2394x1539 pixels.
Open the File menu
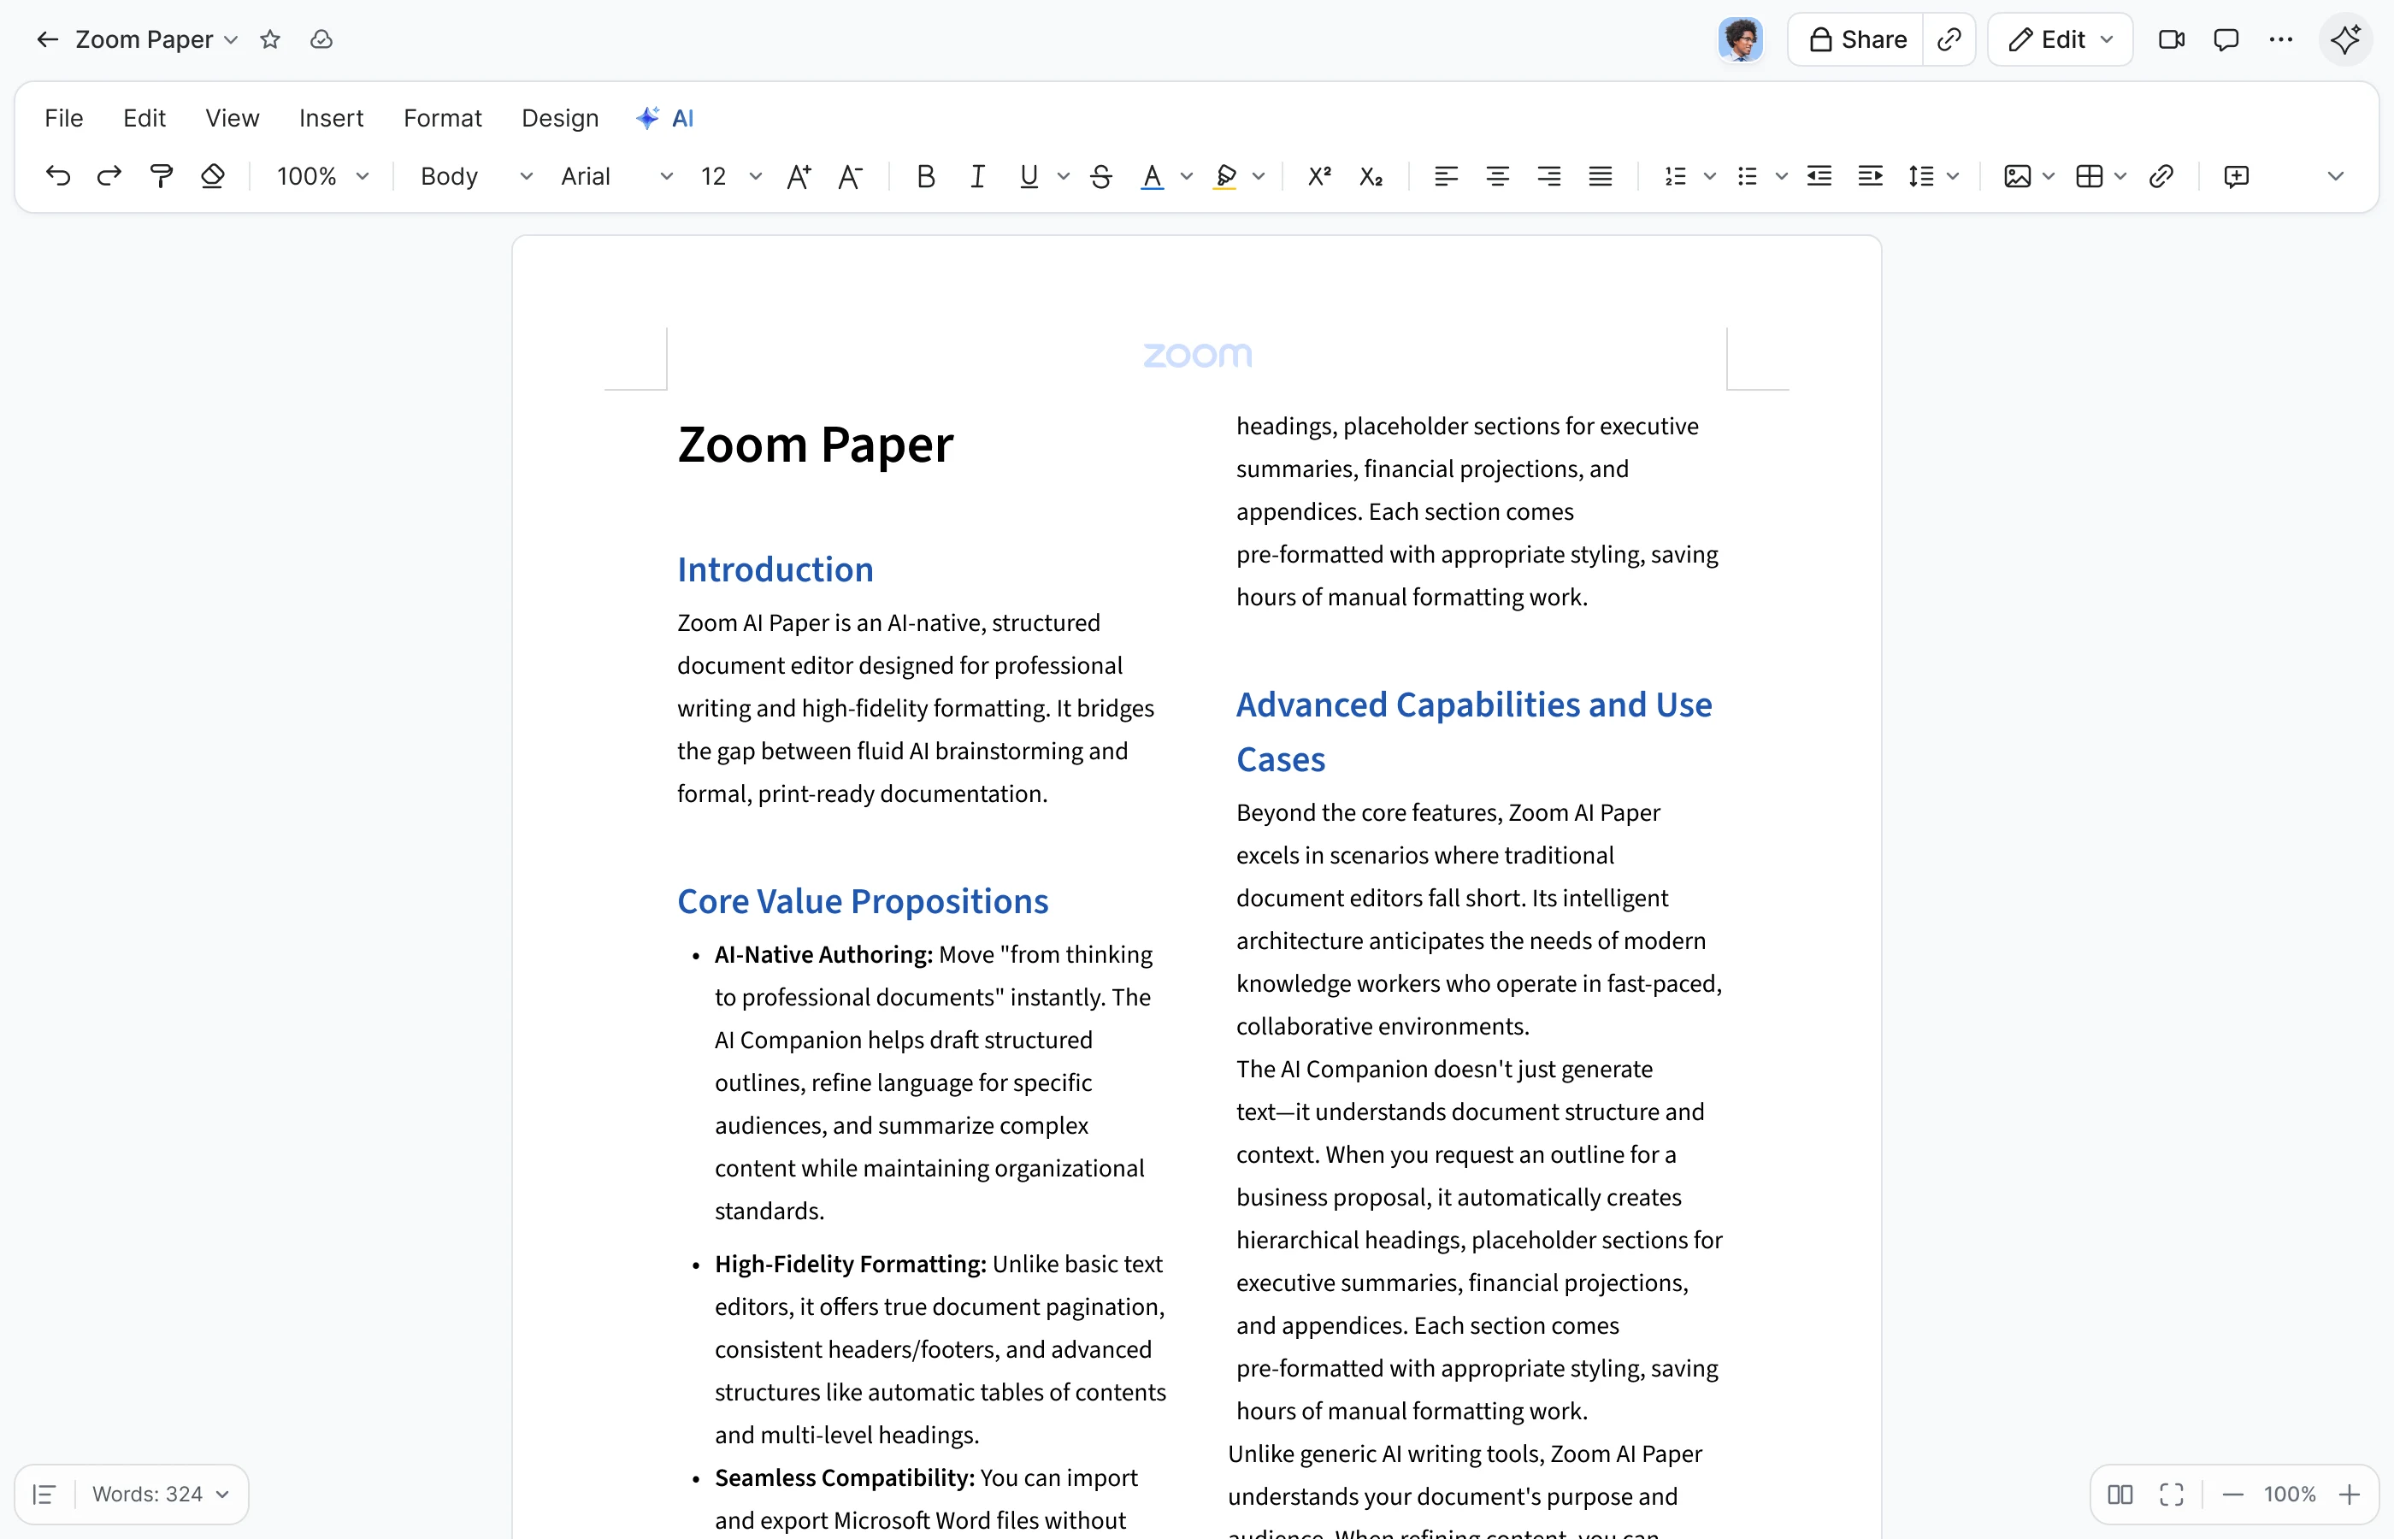64,118
